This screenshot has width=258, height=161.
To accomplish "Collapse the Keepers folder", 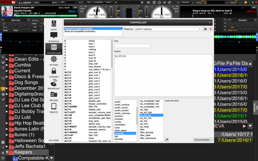I will click(7, 152).
